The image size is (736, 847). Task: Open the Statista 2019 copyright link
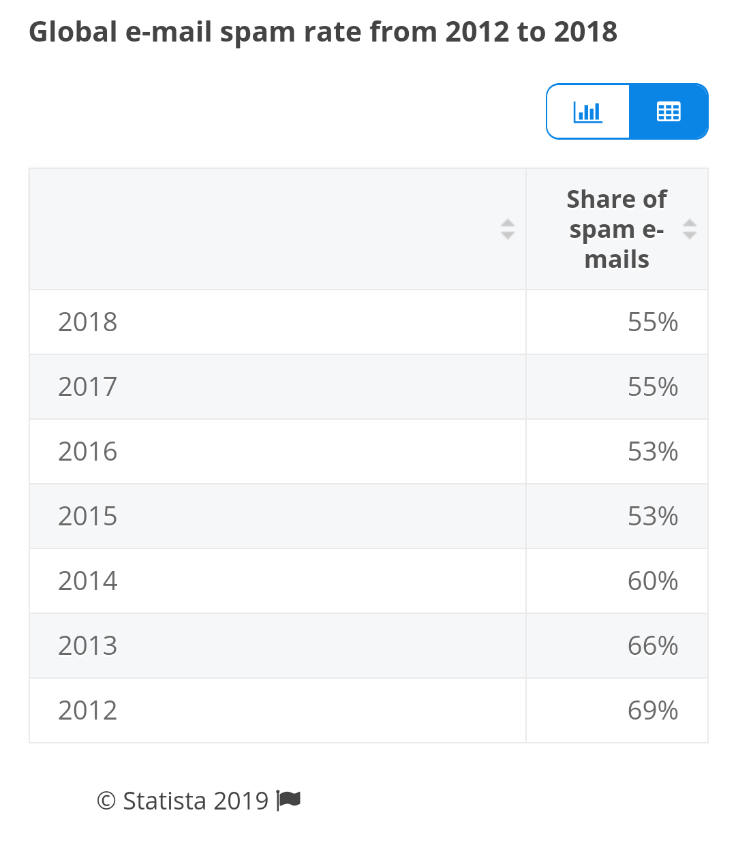click(183, 801)
